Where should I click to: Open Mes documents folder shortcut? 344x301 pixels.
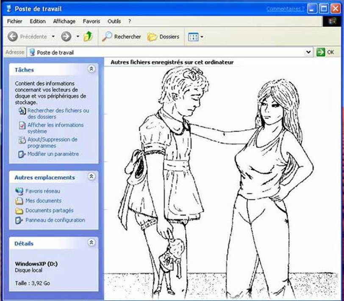click(x=43, y=201)
